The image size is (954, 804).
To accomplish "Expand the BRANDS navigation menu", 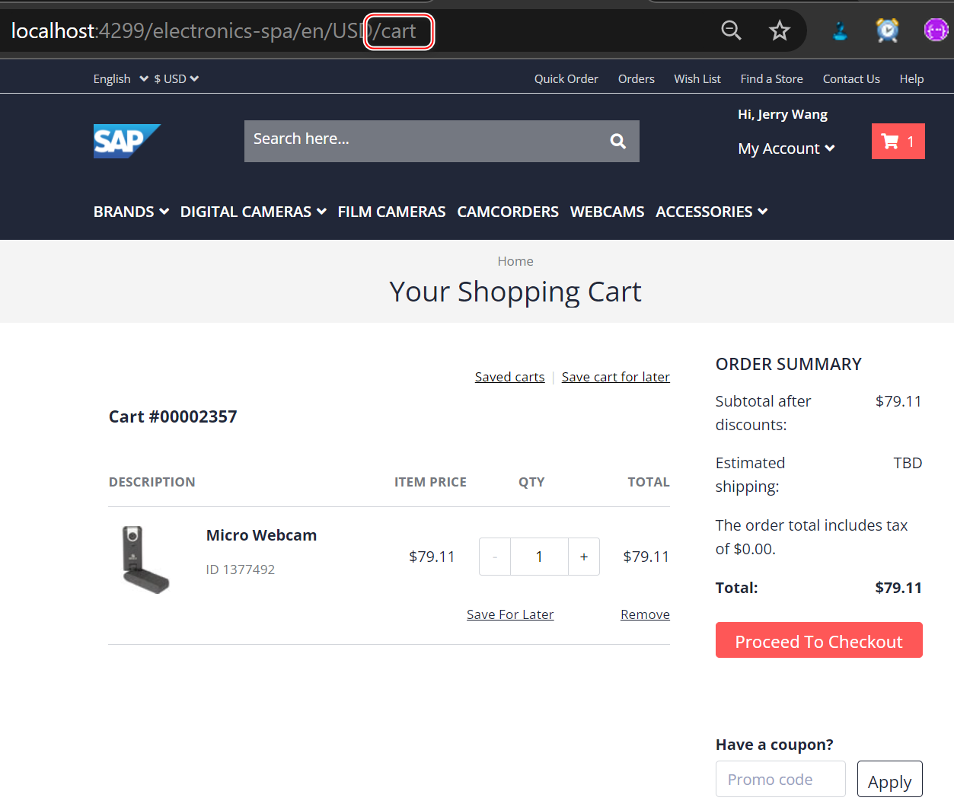I will (x=131, y=212).
